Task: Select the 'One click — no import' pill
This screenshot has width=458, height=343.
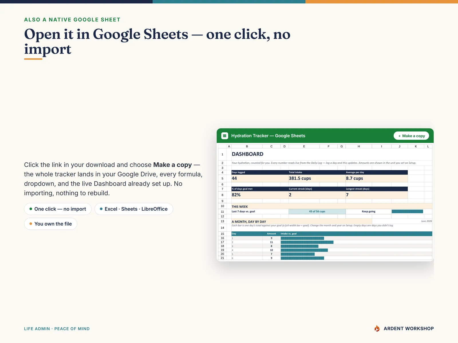Action: tap(58, 209)
